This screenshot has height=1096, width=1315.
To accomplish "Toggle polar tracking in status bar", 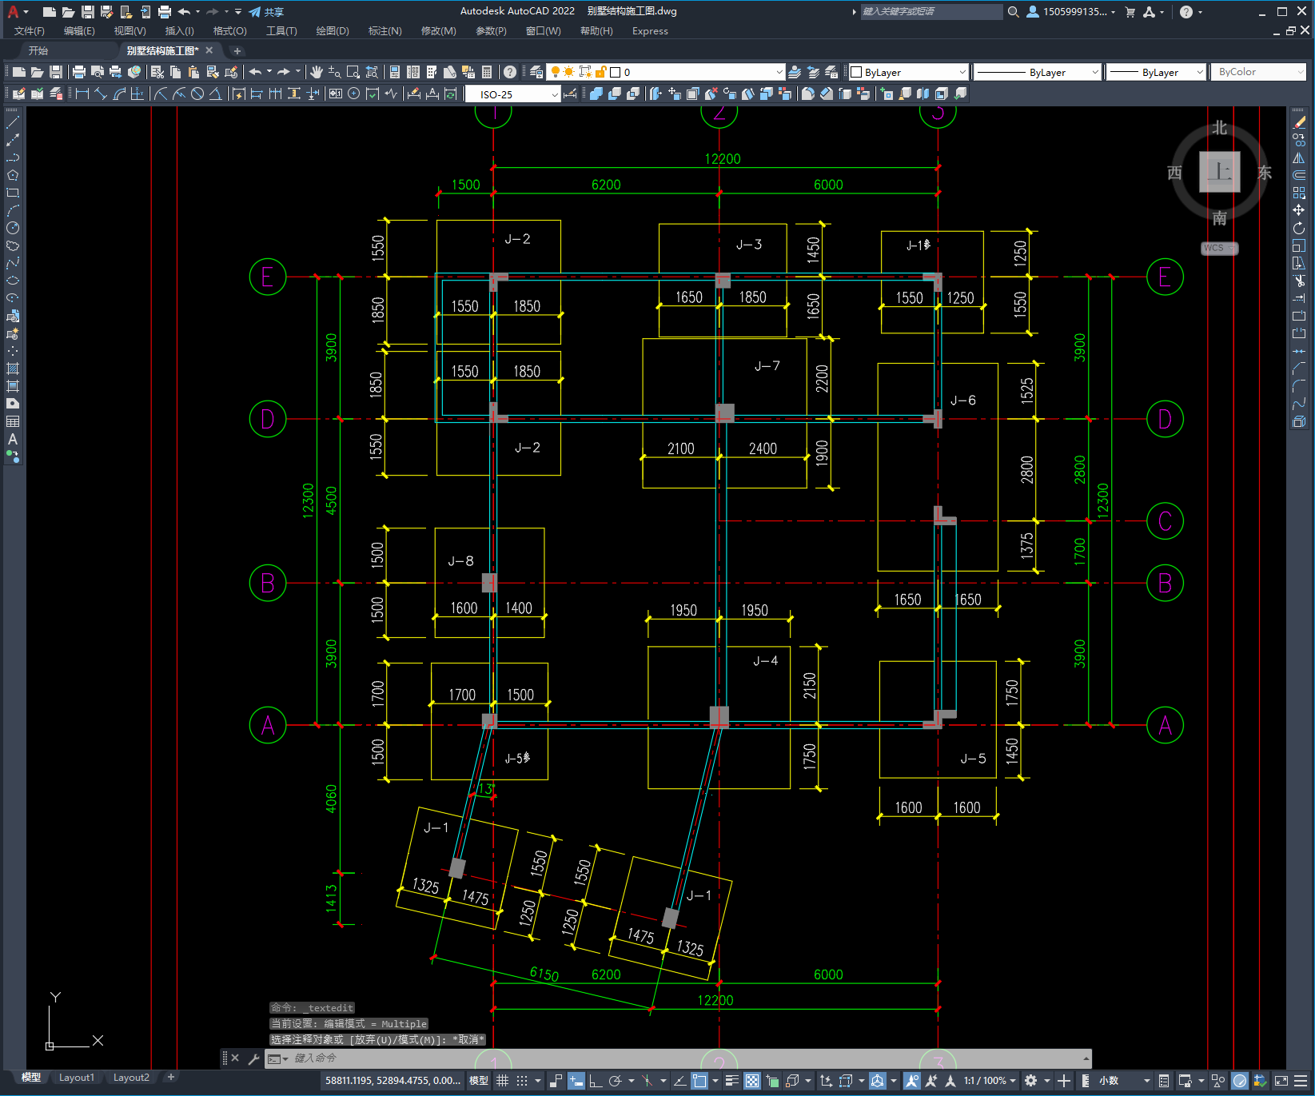I will [x=615, y=1081].
